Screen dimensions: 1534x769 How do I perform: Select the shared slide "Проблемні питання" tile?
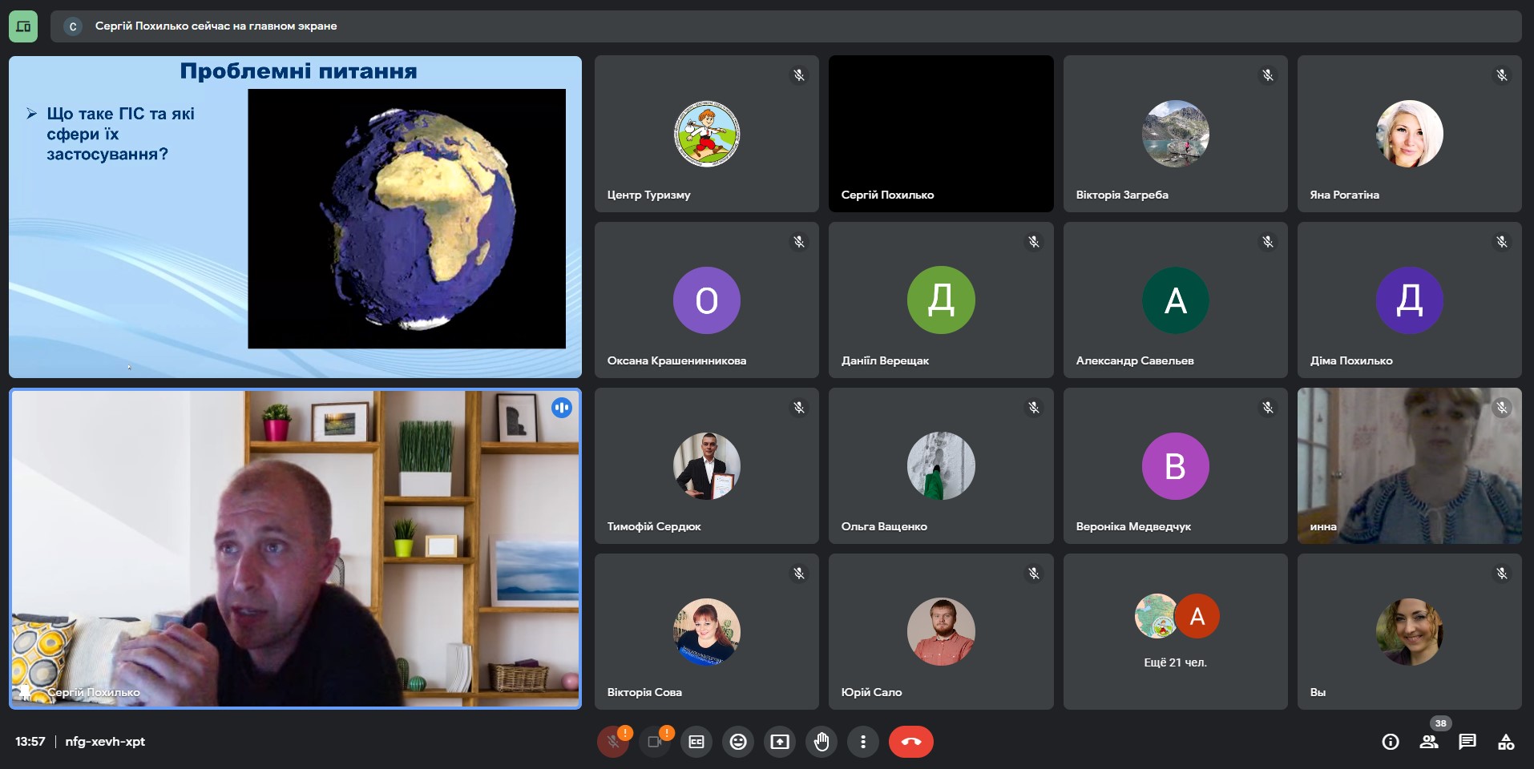[x=295, y=216]
